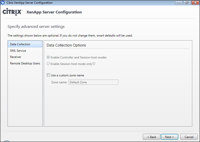Select Data Collection in the settings list

[20, 44]
